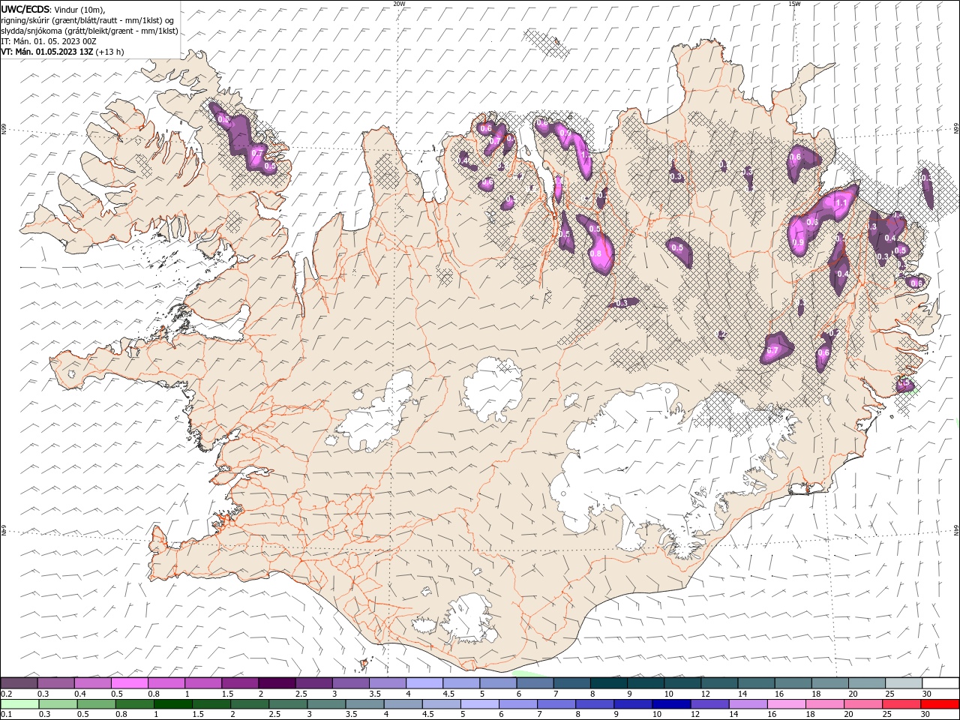Viewport: 960px width, 720px height.
Task: Click the 15W longitude label at the top edge
Action: [x=794, y=4]
